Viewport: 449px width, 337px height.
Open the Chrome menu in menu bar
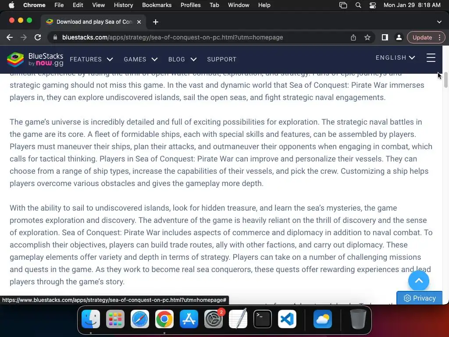pos(34,5)
